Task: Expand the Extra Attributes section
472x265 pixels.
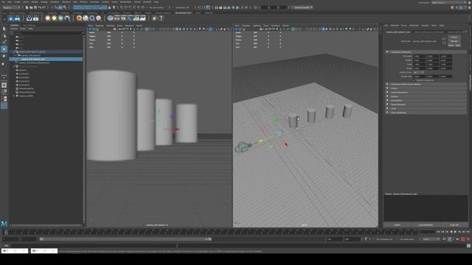Action: 426,113
